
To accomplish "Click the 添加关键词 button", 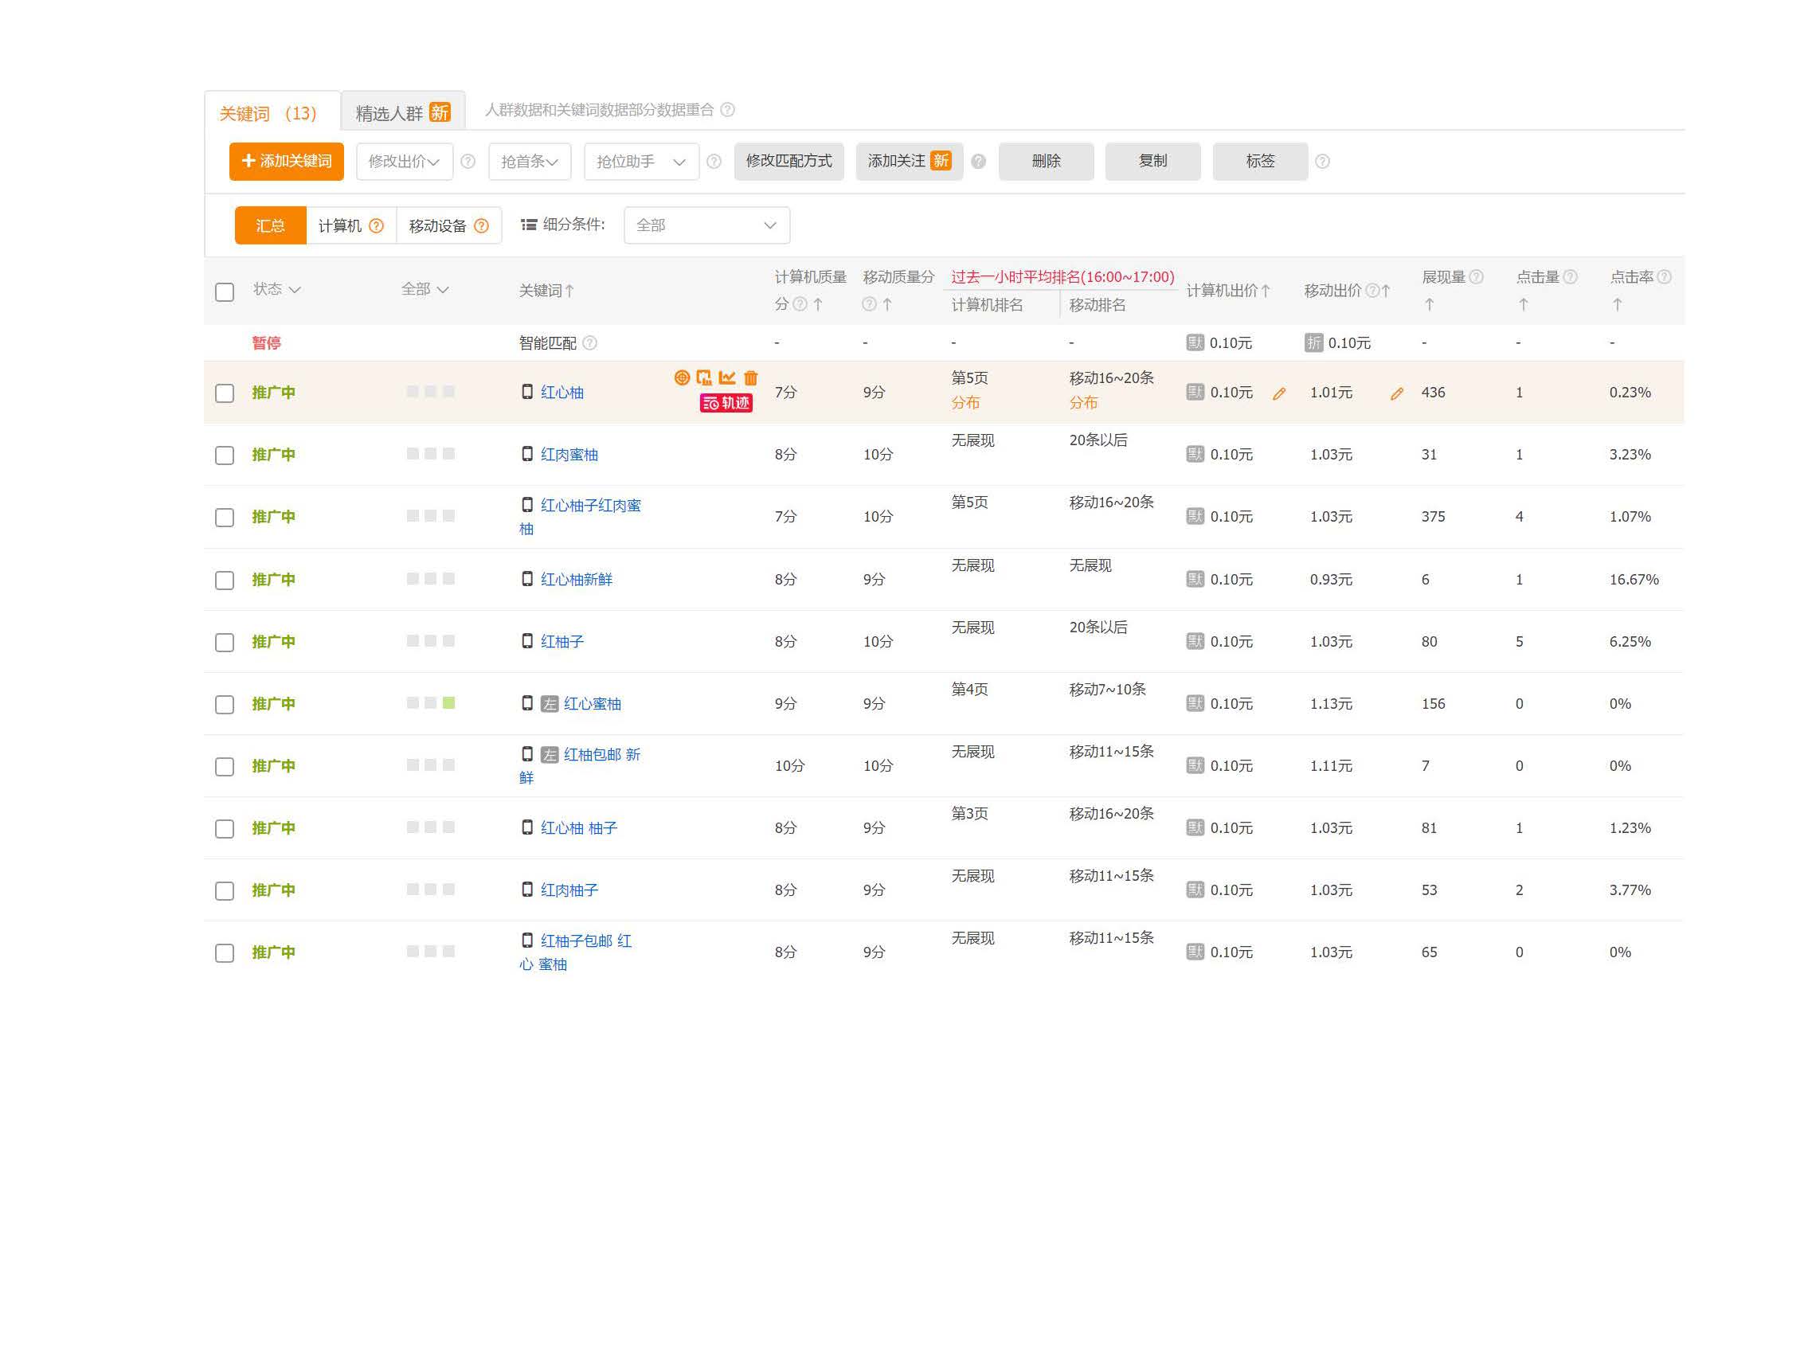I will click(x=287, y=162).
